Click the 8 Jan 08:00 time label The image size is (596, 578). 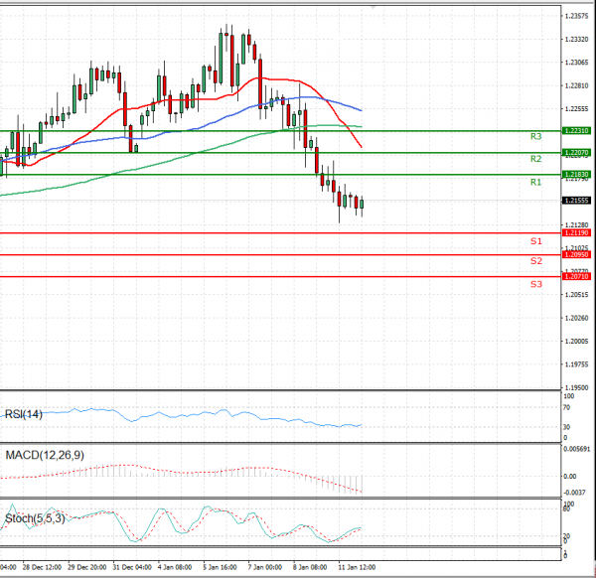tap(310, 567)
